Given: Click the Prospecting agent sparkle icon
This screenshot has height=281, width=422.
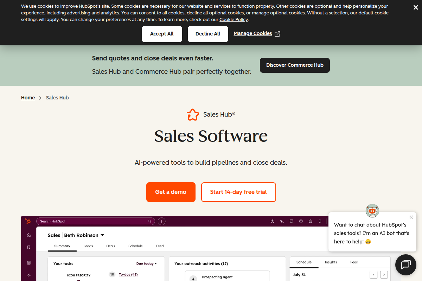Looking at the screenshot, I should click(x=193, y=279).
